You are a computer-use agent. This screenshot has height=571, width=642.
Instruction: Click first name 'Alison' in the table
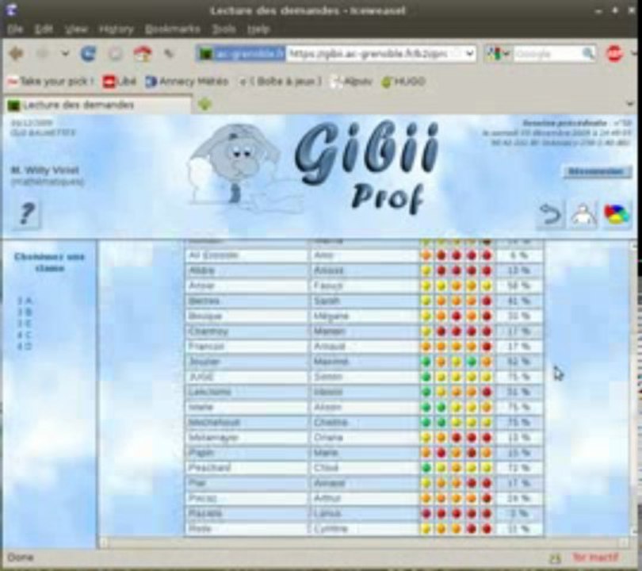[327, 407]
